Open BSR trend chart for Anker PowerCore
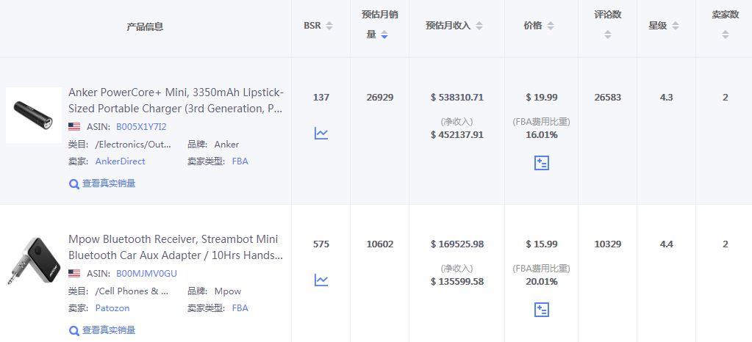Viewport: 752px width, 342px height. [x=321, y=133]
